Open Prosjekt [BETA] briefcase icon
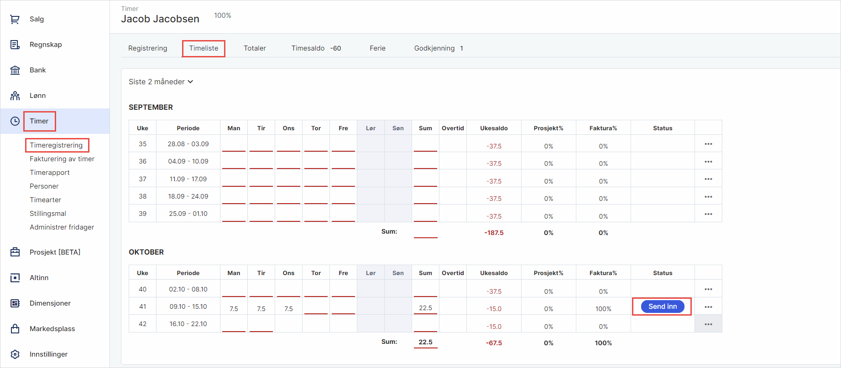The image size is (841, 368). (15, 252)
